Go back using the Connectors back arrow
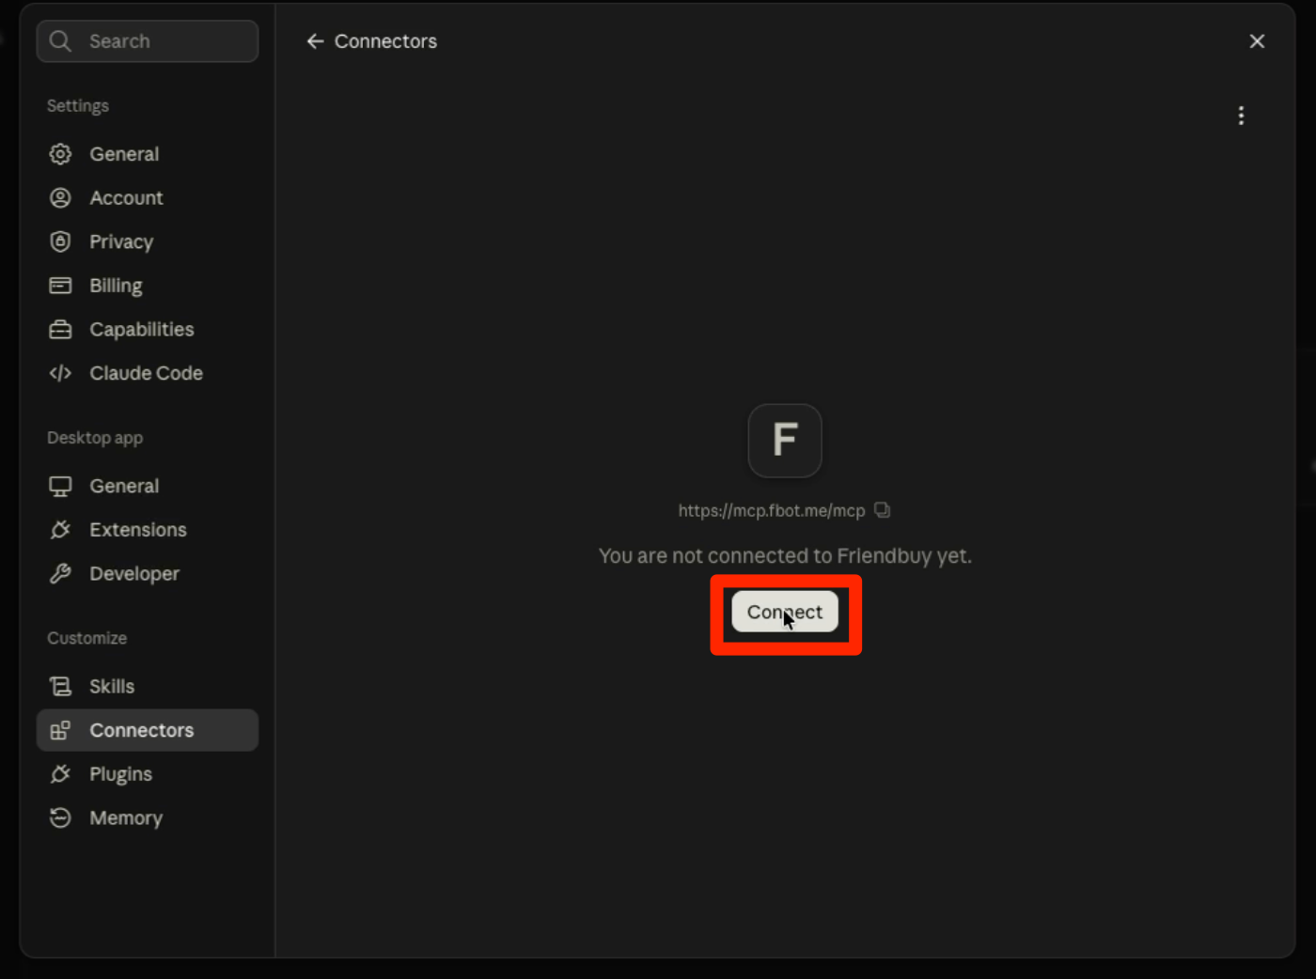Screen dimensions: 1316x979 point(315,41)
